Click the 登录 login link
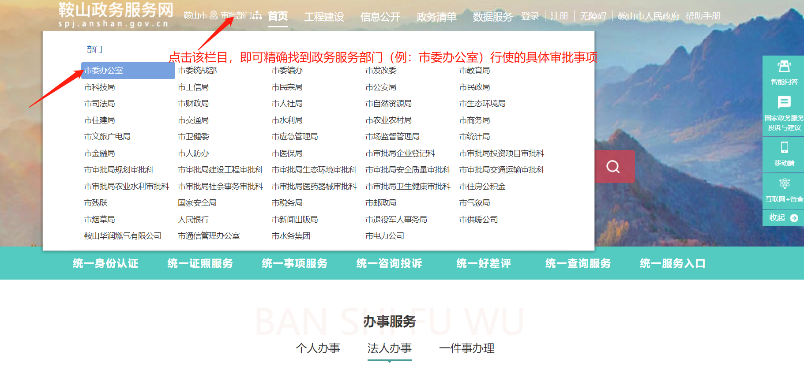804x370 pixels. point(530,16)
